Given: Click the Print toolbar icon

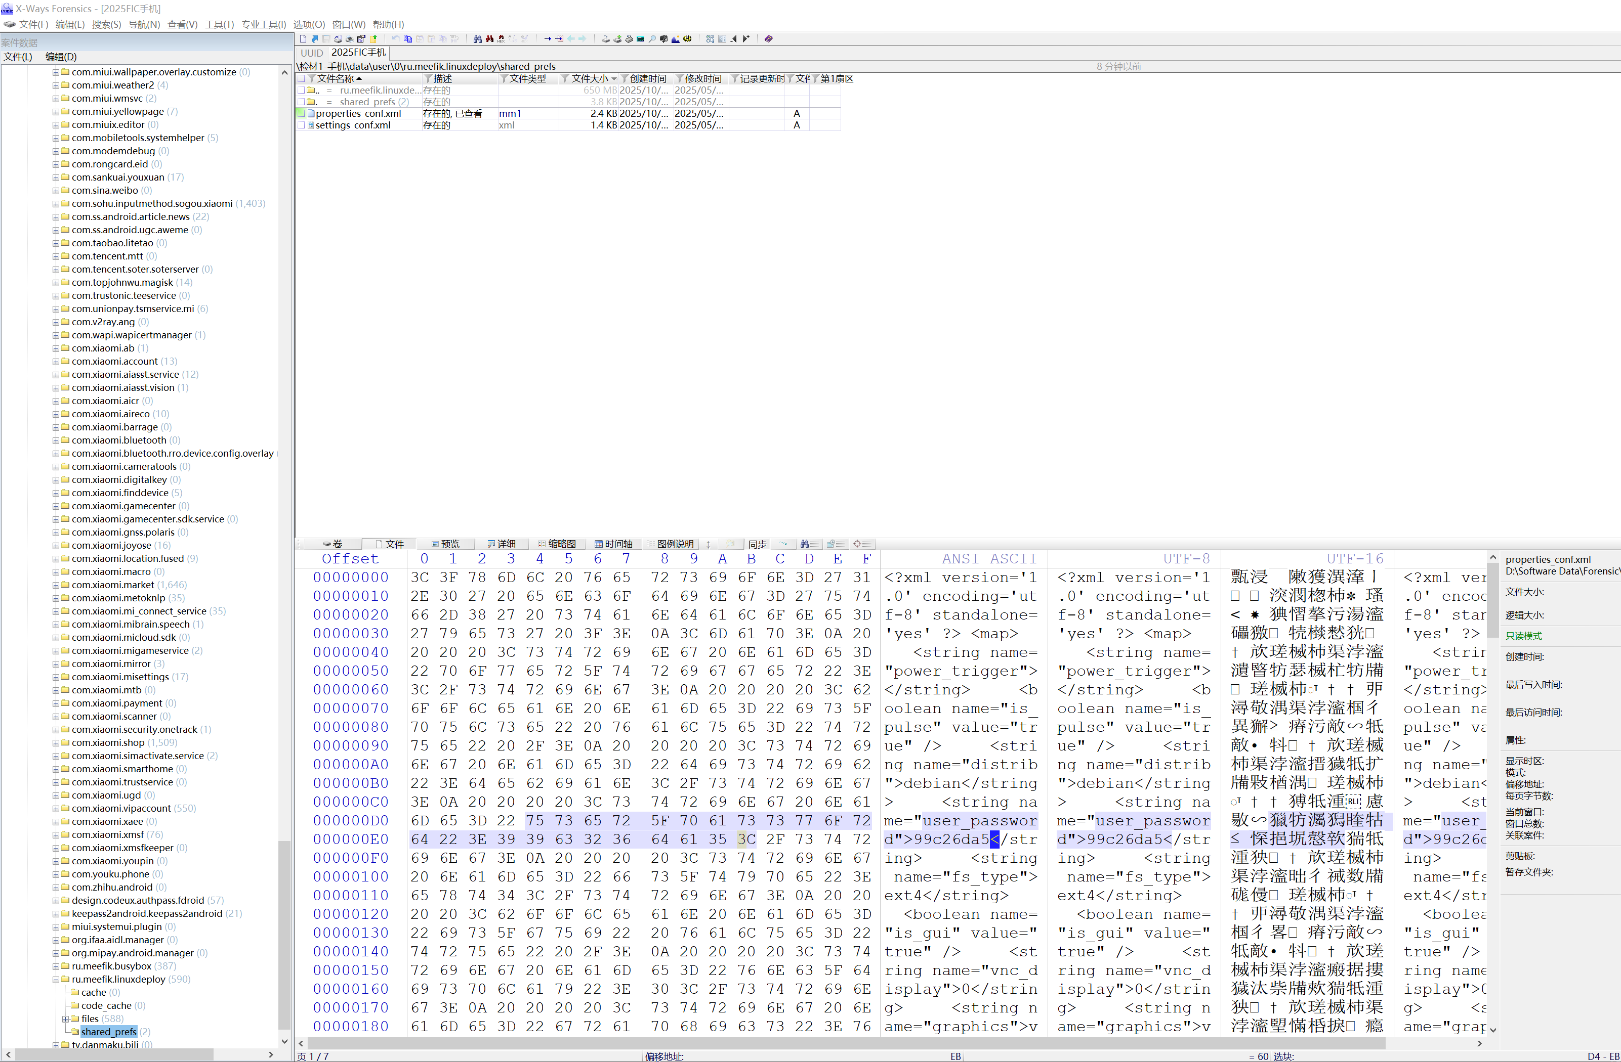Looking at the screenshot, I should [x=349, y=39].
